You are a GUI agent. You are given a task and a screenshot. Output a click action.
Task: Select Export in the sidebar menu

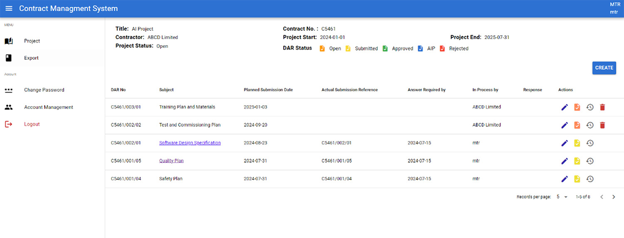point(31,58)
